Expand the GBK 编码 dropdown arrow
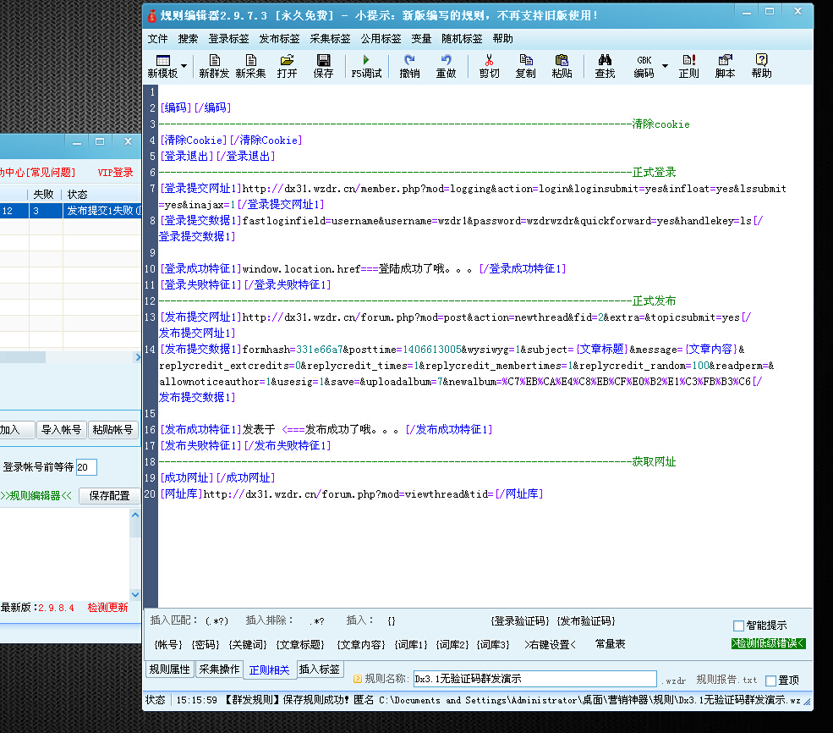Viewport: 833px width, 733px height. 665,66
